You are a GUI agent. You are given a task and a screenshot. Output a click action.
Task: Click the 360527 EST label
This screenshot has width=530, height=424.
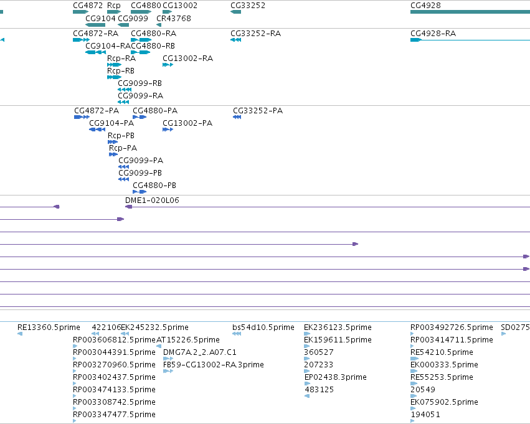[319, 352]
